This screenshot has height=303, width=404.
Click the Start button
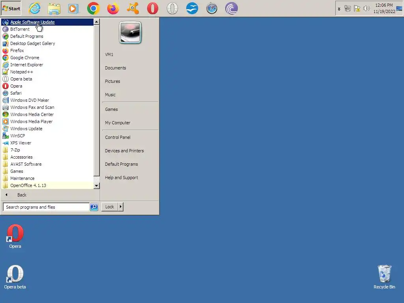click(x=11, y=8)
